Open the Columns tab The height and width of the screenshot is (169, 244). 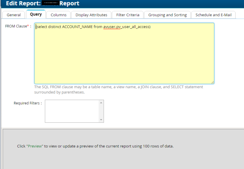click(x=58, y=15)
